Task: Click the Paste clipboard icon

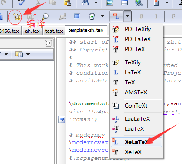Action: click(68, 3)
